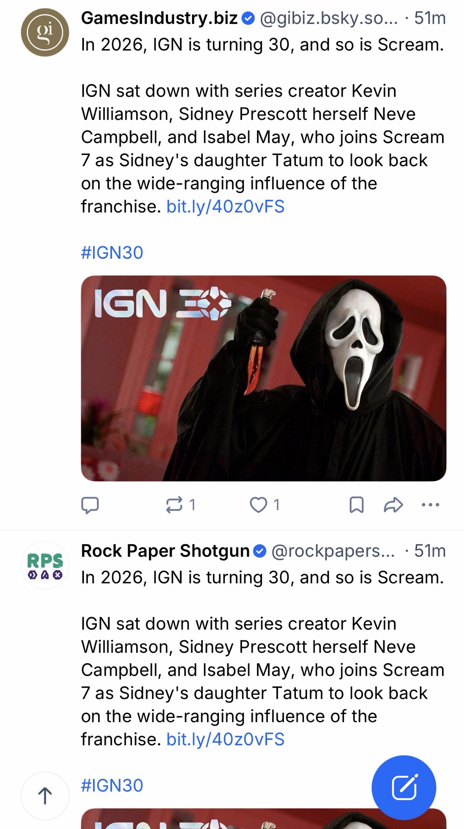Tap the Rock Paper Shotgun display name
Screen dimensions: 464x829
[x=165, y=550]
